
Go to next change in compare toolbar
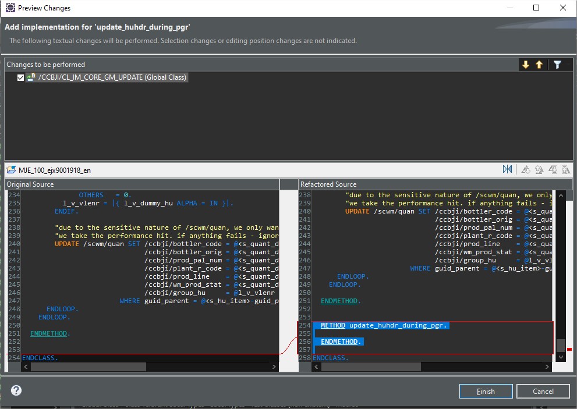[x=553, y=169]
